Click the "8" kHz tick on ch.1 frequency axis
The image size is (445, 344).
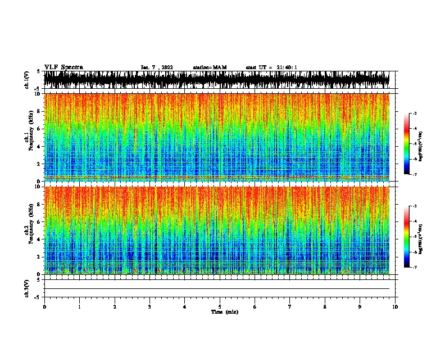click(39, 111)
